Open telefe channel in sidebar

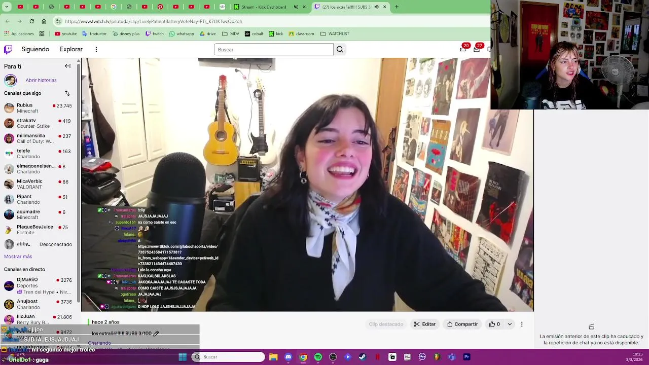pos(38,154)
